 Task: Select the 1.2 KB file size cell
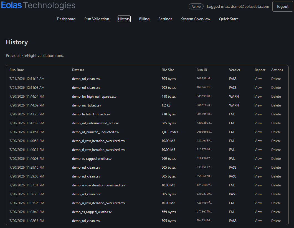click(166, 105)
